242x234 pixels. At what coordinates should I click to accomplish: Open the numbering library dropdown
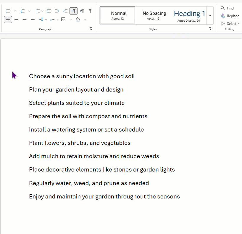point(30,11)
